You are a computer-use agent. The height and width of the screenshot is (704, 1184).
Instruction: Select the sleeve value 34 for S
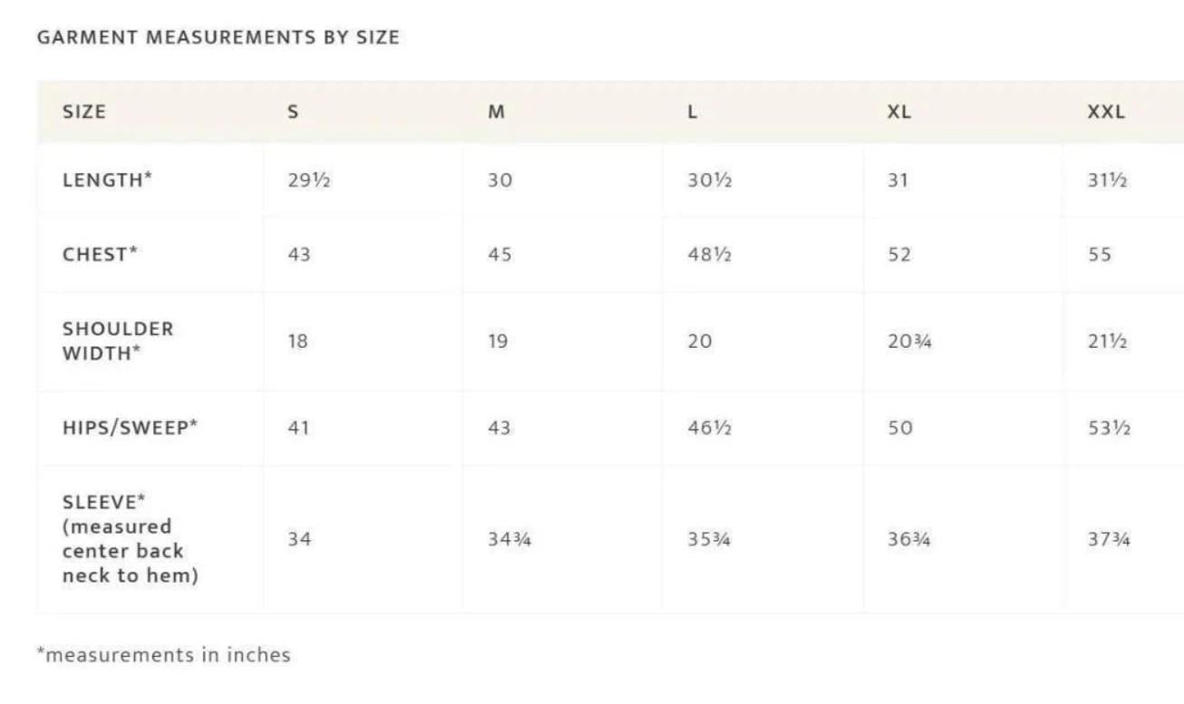299,538
